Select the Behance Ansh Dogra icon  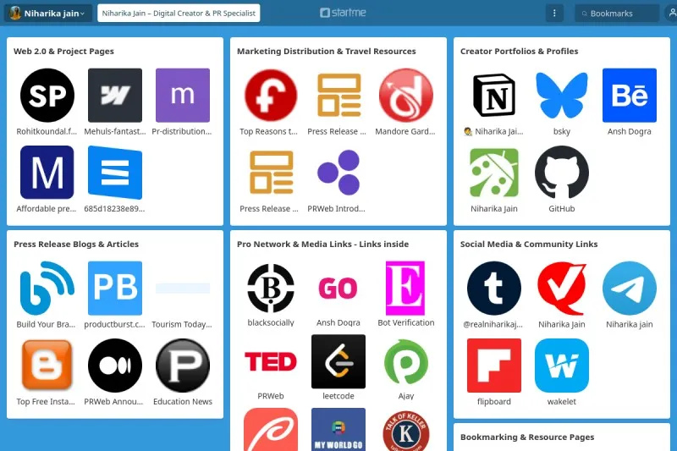(x=629, y=96)
